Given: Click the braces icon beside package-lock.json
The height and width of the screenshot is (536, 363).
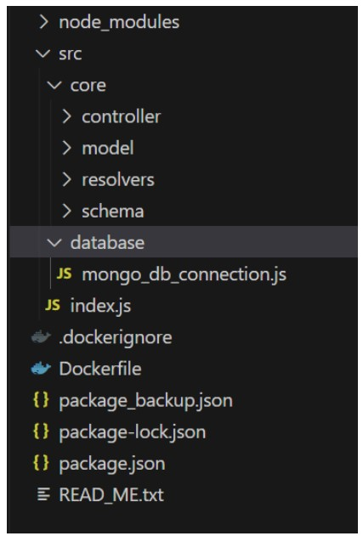Looking at the screenshot, I should (41, 432).
